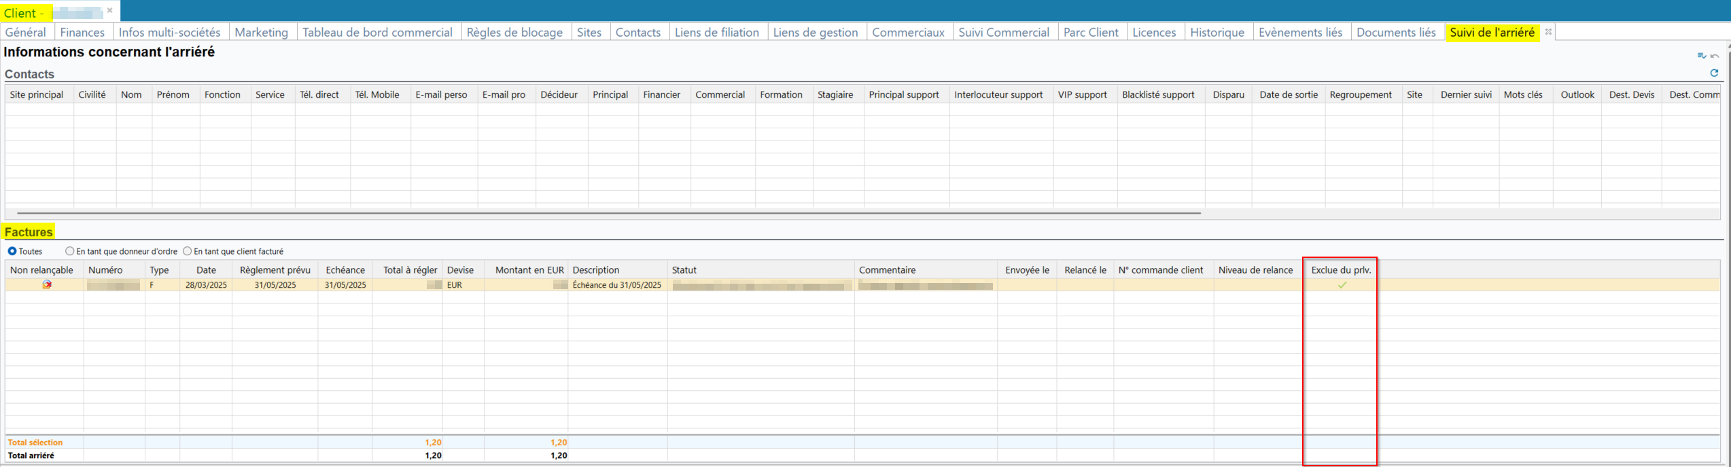Close the Client window tab

click(109, 11)
